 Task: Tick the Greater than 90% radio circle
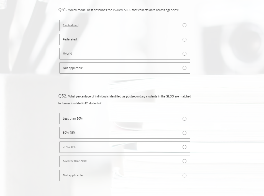pos(184,161)
